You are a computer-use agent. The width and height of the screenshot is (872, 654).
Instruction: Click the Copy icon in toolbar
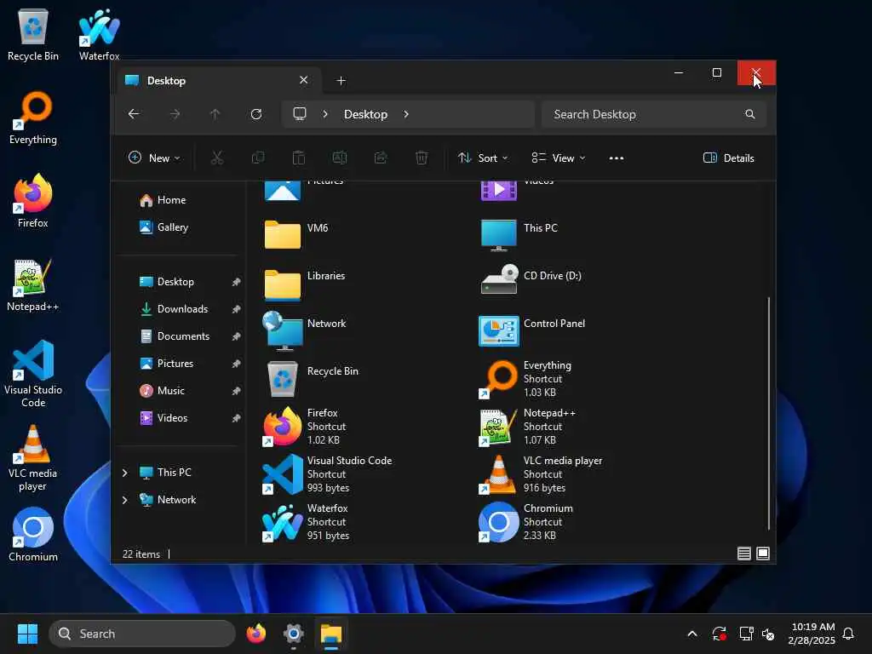(258, 158)
